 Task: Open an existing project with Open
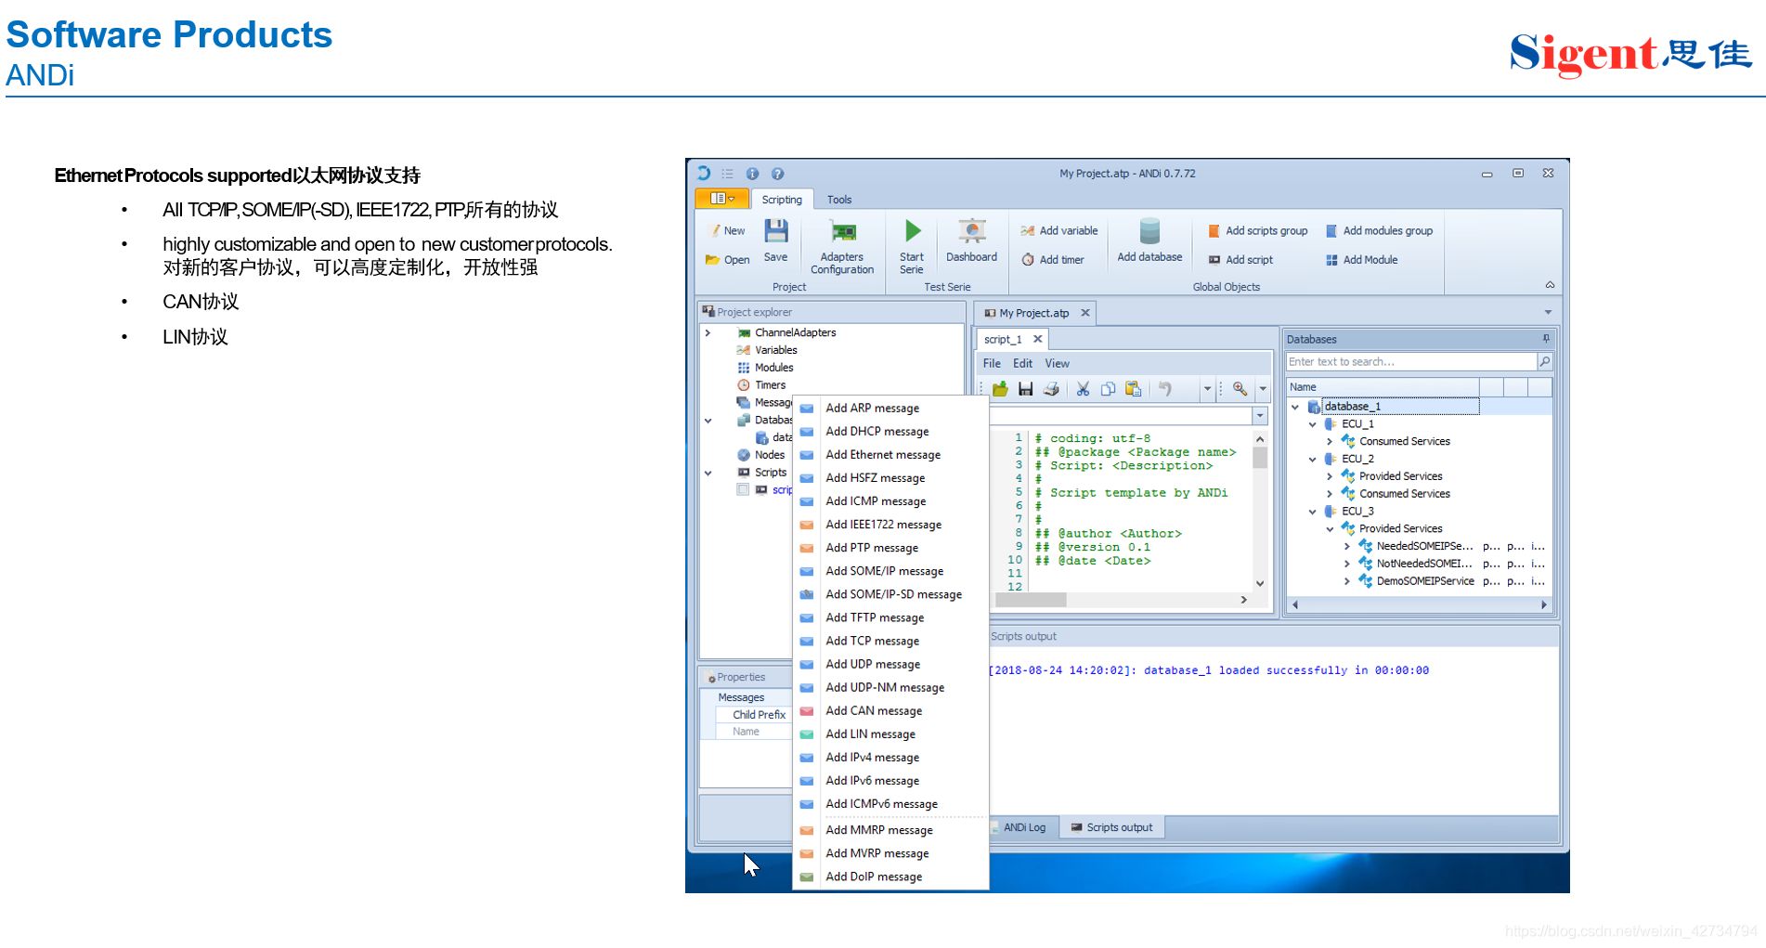point(727,260)
